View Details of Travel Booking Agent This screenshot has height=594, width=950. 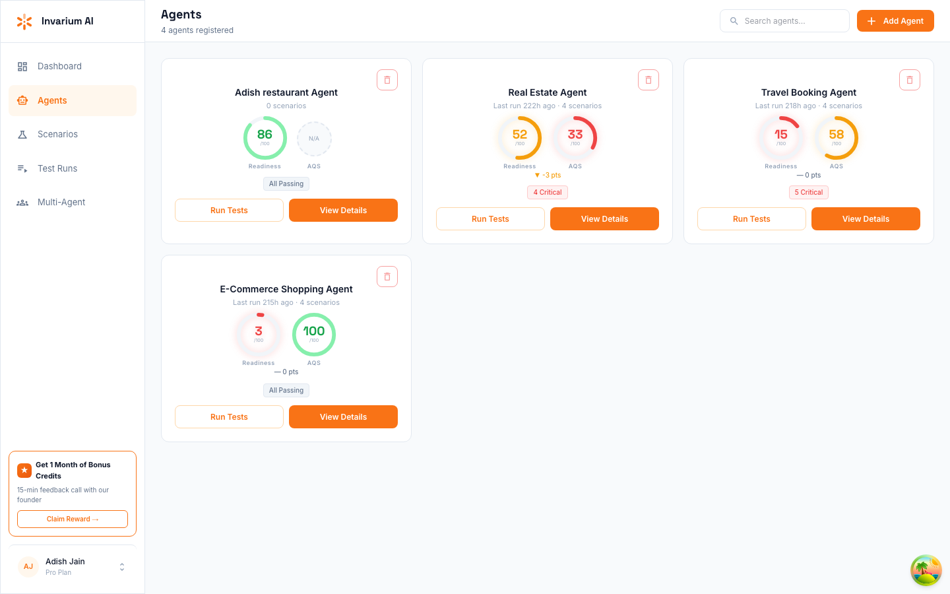866,219
